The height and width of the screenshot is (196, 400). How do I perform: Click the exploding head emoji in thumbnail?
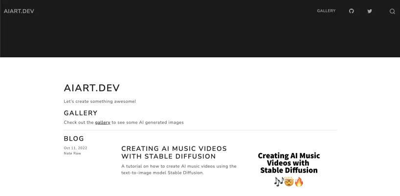(x=289, y=182)
